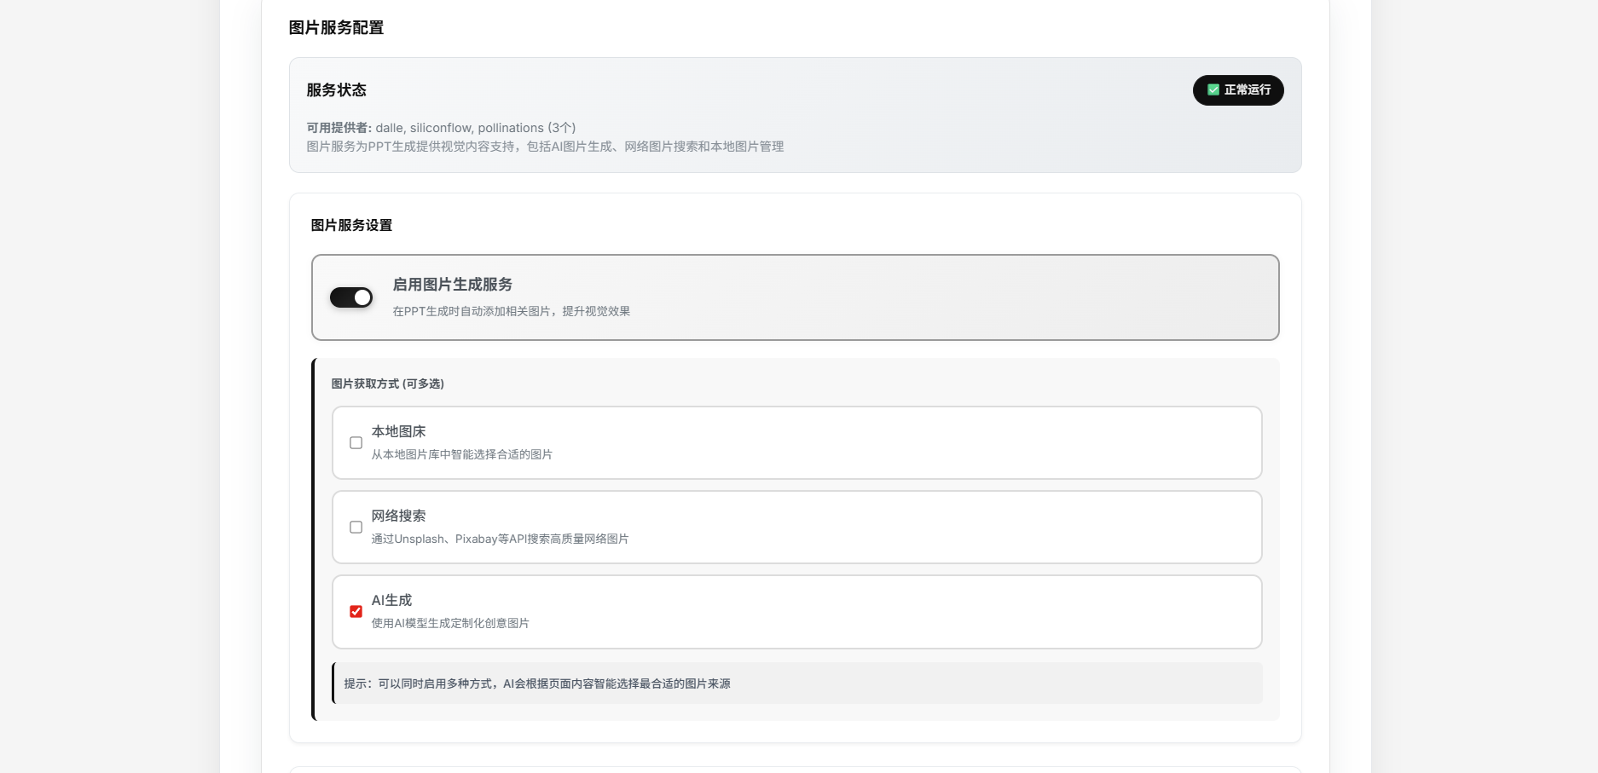Turn off the 启用图片生成服务 toggle switch
The height and width of the screenshot is (773, 1598).
point(351,297)
